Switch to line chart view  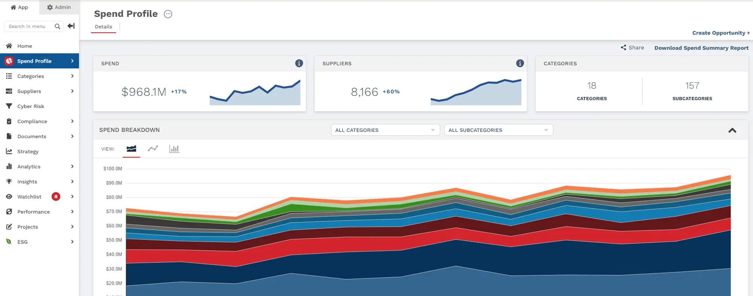[x=153, y=149]
